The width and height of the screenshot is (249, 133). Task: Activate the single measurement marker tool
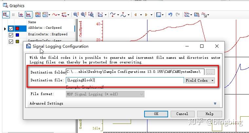21,15
